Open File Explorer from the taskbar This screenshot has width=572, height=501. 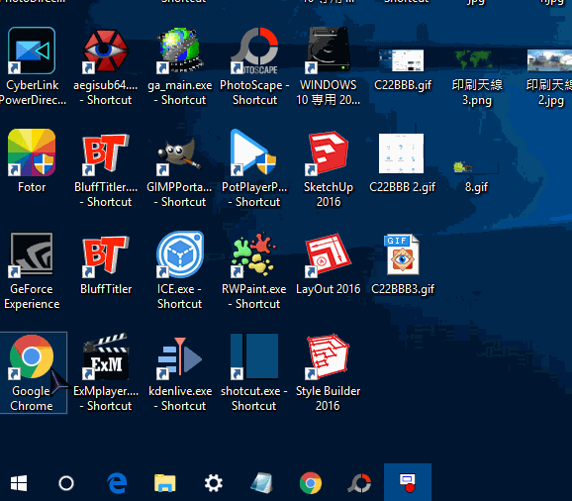pos(165,483)
